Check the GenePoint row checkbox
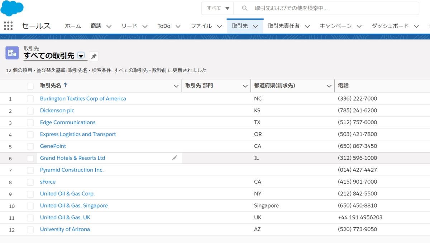Image resolution: width=430 pixels, height=243 pixels. point(30,146)
